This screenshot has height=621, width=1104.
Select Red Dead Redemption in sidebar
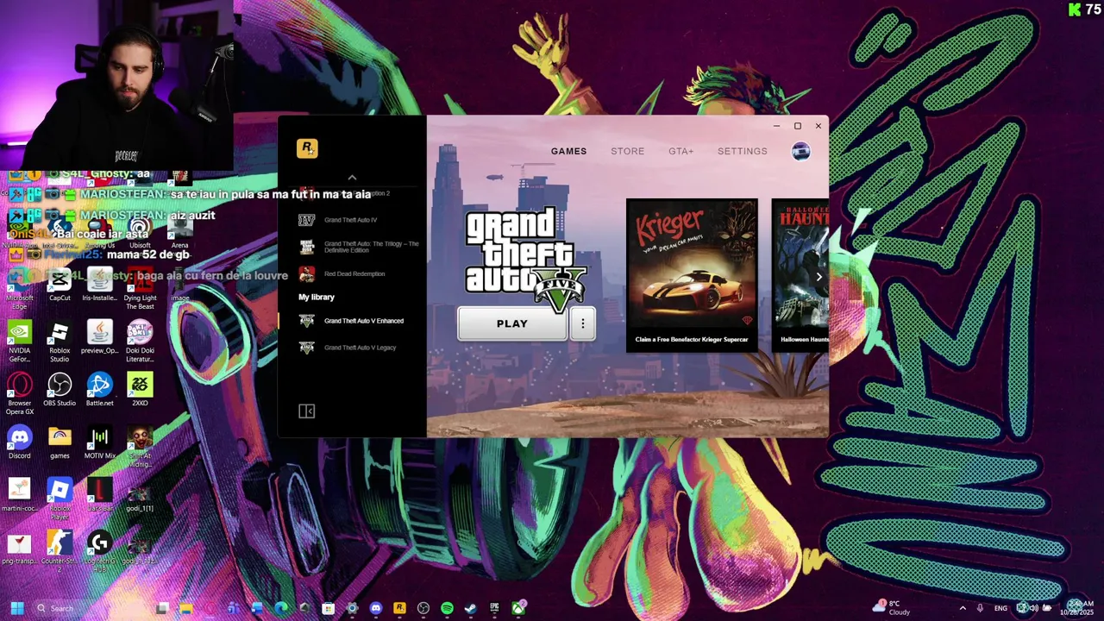(x=352, y=273)
